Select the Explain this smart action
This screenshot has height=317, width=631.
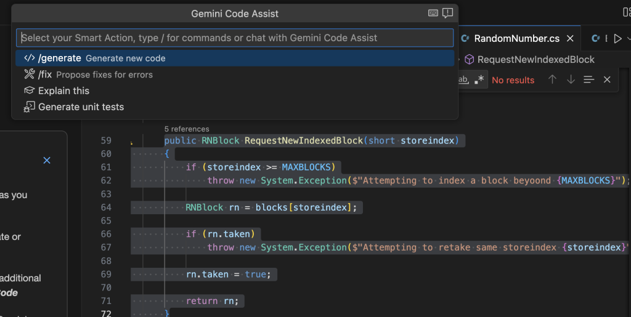coord(235,91)
